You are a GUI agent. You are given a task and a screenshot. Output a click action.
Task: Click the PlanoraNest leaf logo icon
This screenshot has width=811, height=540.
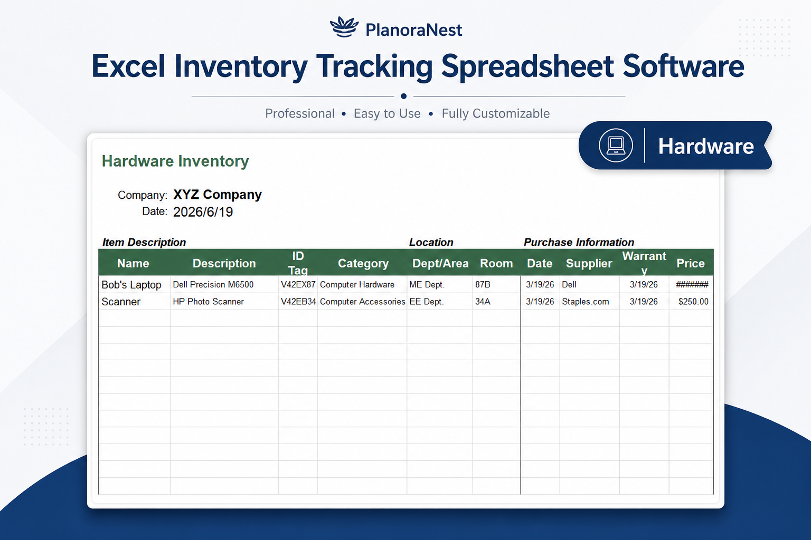click(x=344, y=27)
